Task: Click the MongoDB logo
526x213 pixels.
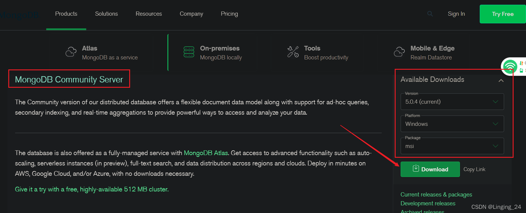Action: 19,15
